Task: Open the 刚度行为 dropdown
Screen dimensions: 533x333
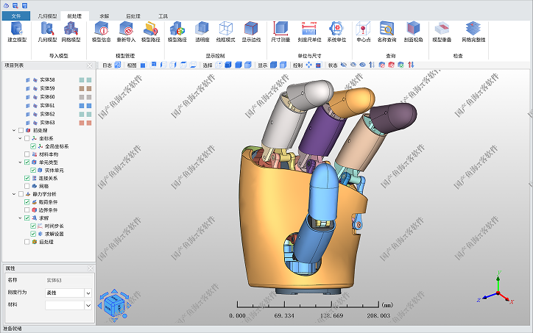Action: pyautogui.click(x=88, y=292)
